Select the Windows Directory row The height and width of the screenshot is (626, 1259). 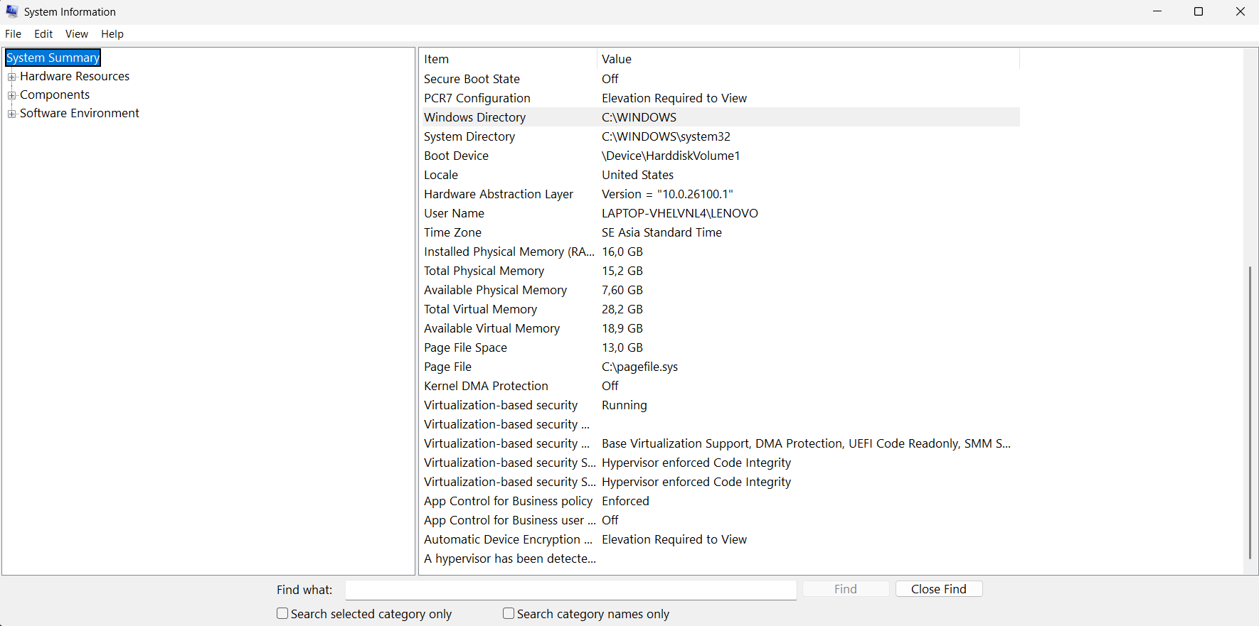720,117
